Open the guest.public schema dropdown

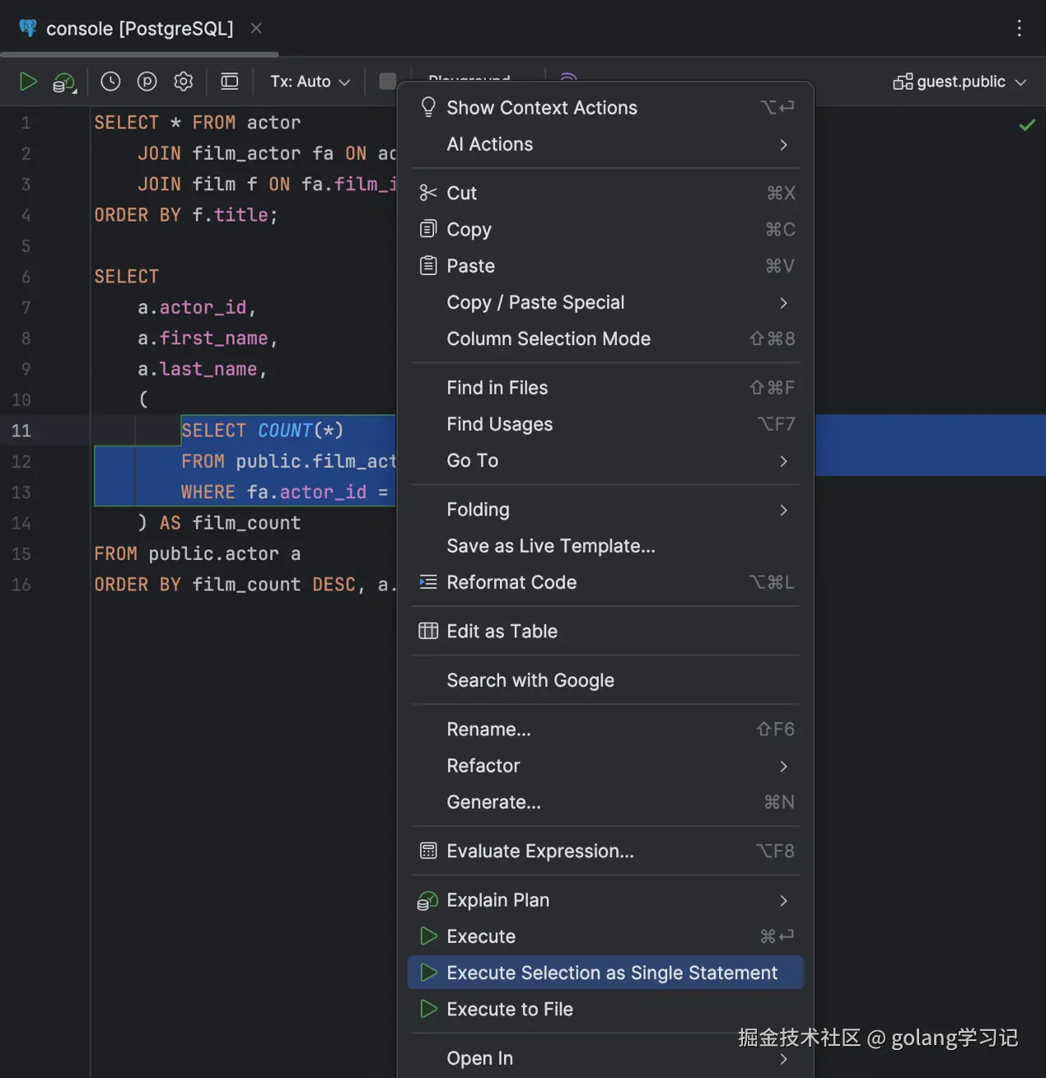960,82
